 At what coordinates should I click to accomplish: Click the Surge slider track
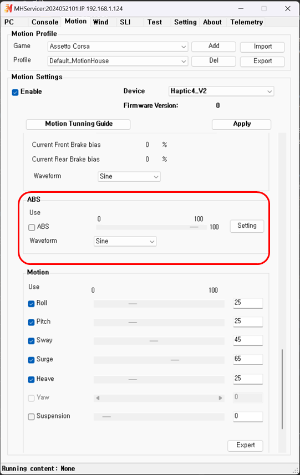tap(159, 360)
